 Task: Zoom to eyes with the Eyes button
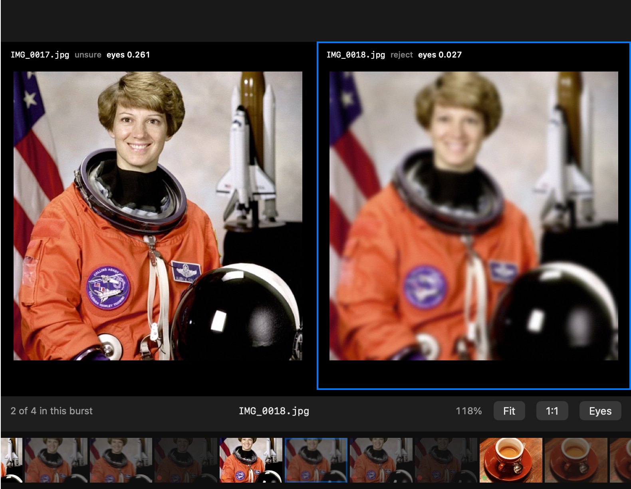click(600, 411)
